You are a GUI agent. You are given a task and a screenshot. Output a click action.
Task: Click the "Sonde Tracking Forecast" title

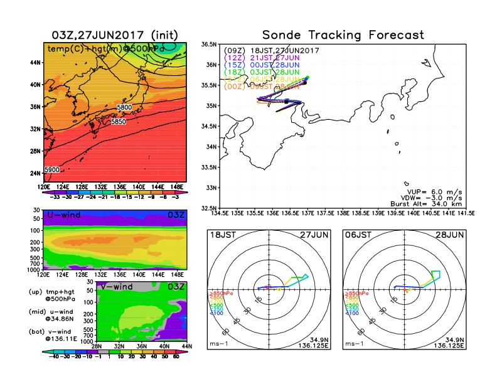343,35
